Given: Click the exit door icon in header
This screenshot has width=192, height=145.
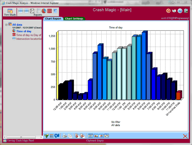Looking at the screenshot, I should point(186,11).
